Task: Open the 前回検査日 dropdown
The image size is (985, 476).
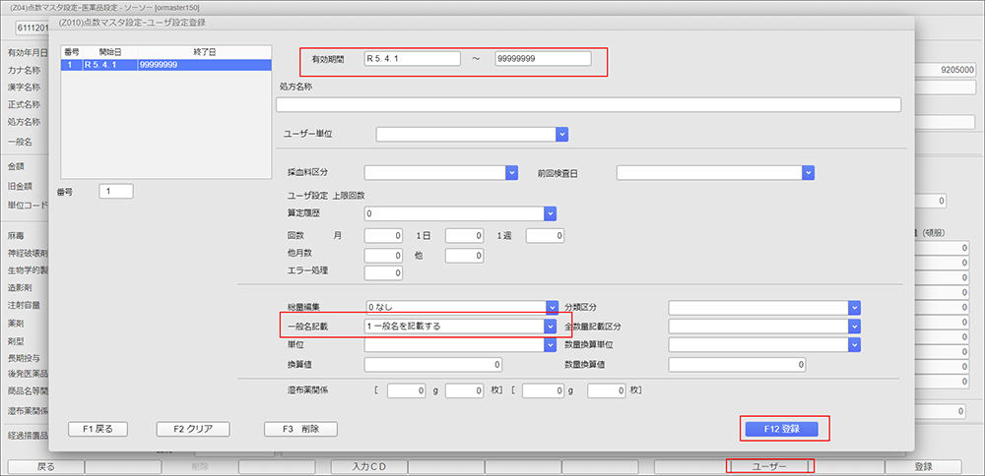Action: click(808, 173)
